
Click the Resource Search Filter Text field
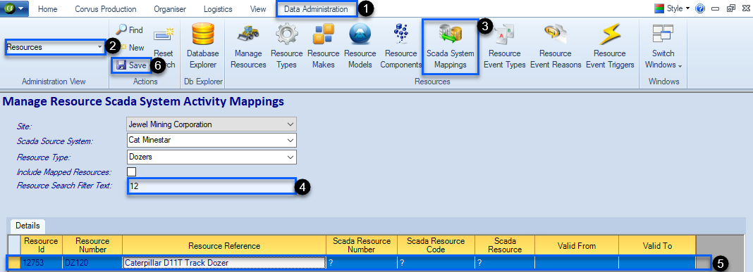pos(212,186)
